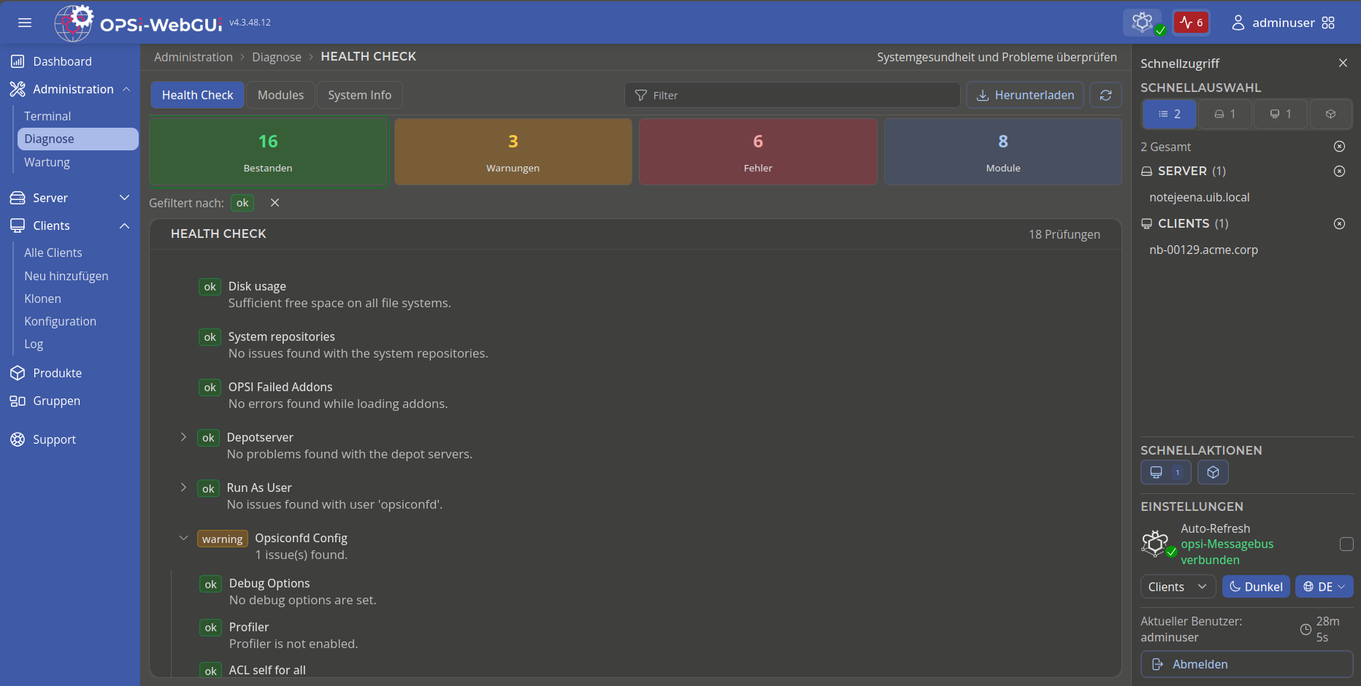1361x686 pixels.
Task: Expand the Depotserver check
Action: pos(183,437)
